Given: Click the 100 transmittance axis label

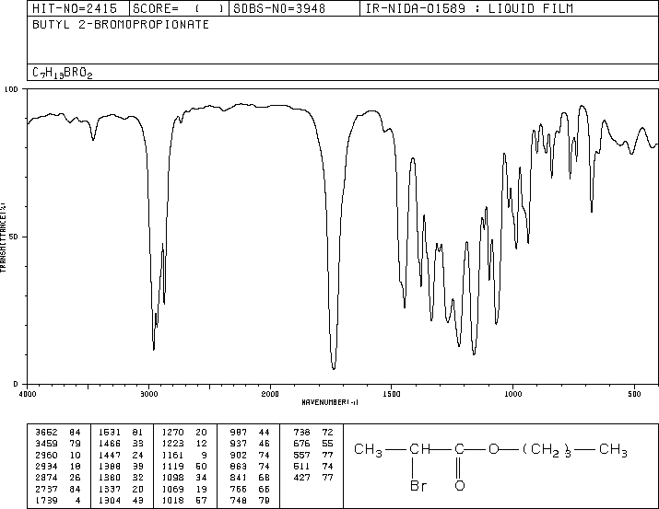Looking at the screenshot, I should click(x=11, y=89).
